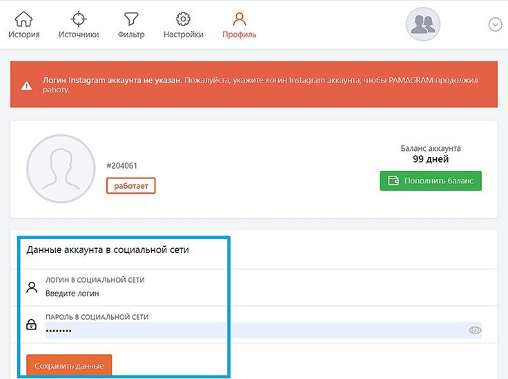Focus the Введите логин input field
This screenshot has width=508, height=379.
point(263,294)
